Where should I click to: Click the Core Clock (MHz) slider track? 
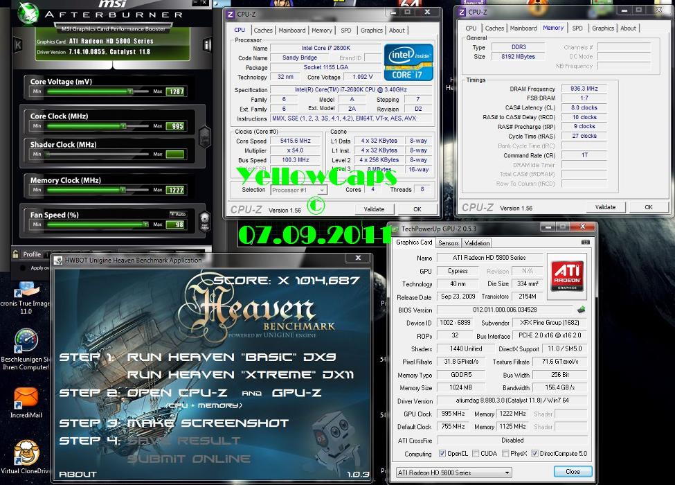point(98,126)
